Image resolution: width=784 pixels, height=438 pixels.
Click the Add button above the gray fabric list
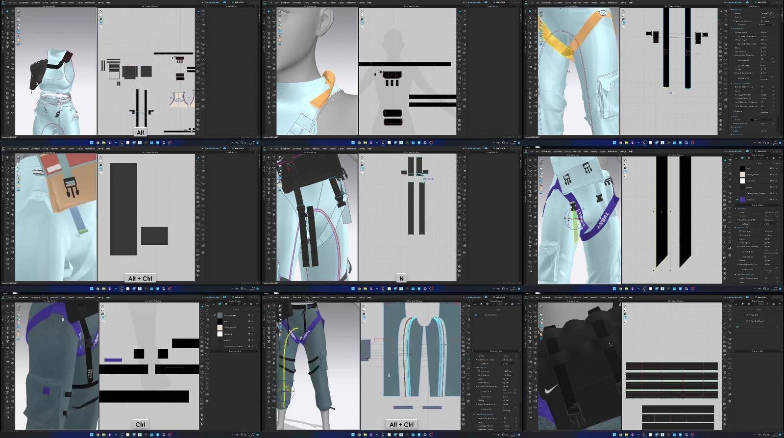236,309
